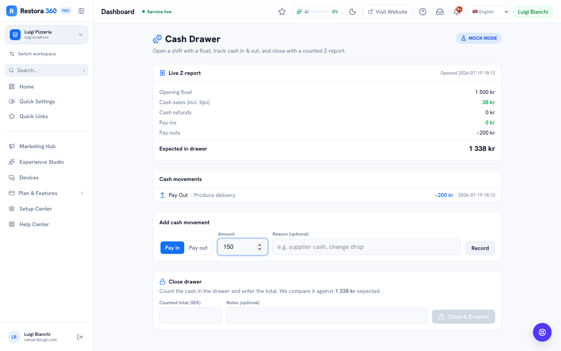The height and width of the screenshot is (351, 561).
Task: Open notifications bell icon
Action: tap(457, 12)
